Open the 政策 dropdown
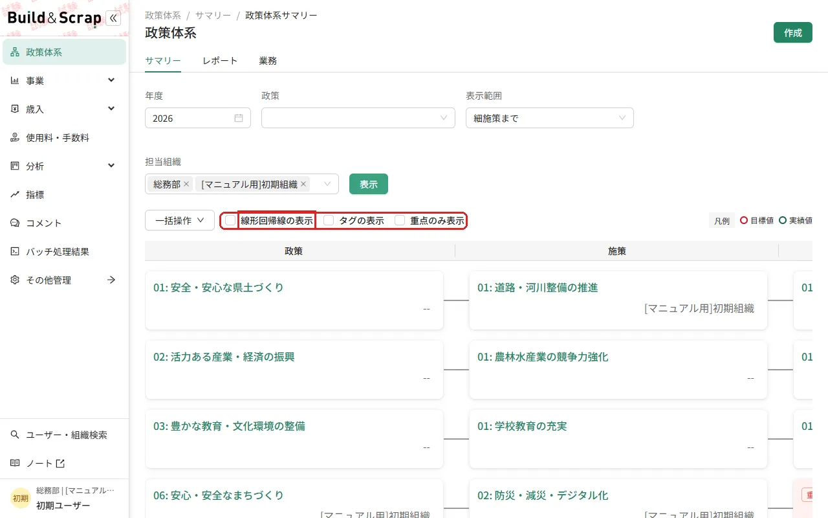 (x=358, y=118)
